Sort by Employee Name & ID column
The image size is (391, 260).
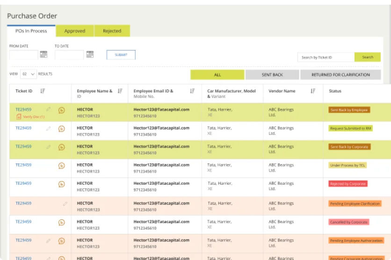(120, 91)
